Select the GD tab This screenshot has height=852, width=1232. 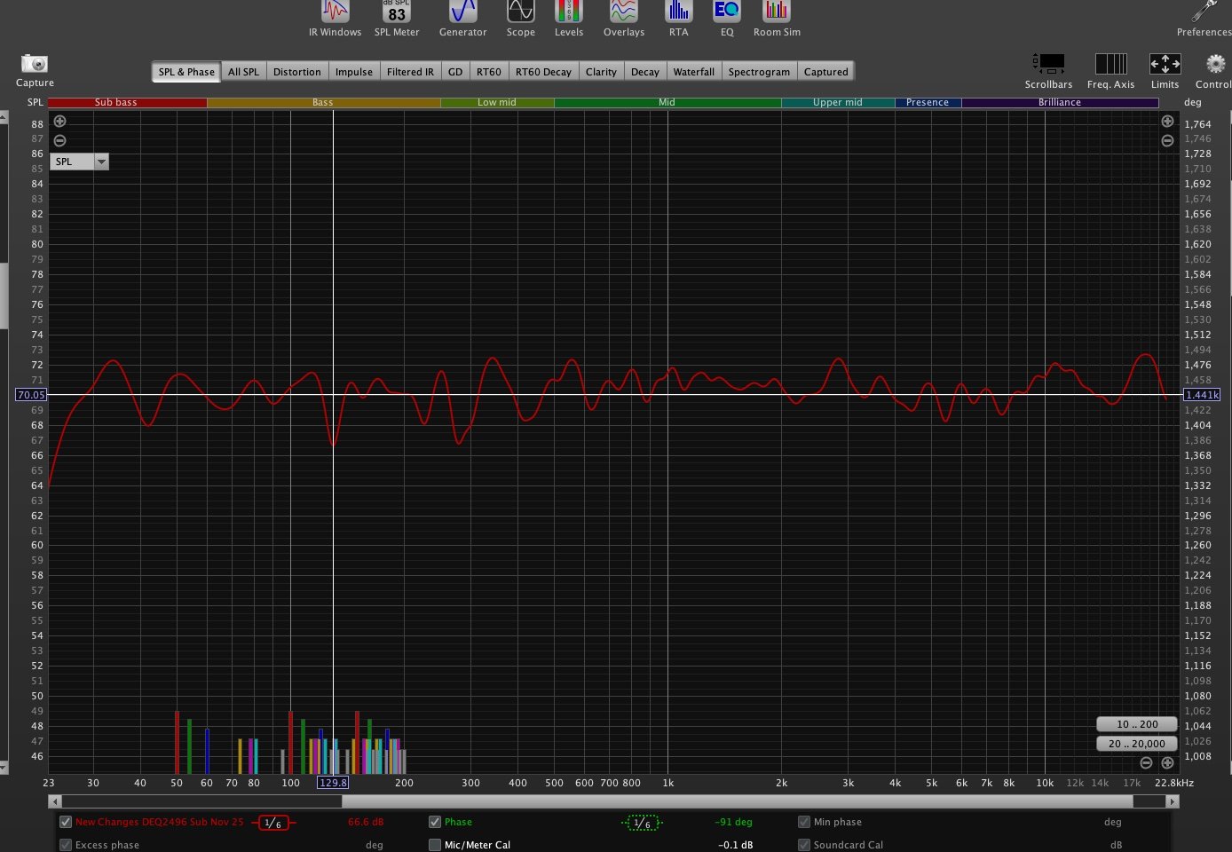[455, 72]
